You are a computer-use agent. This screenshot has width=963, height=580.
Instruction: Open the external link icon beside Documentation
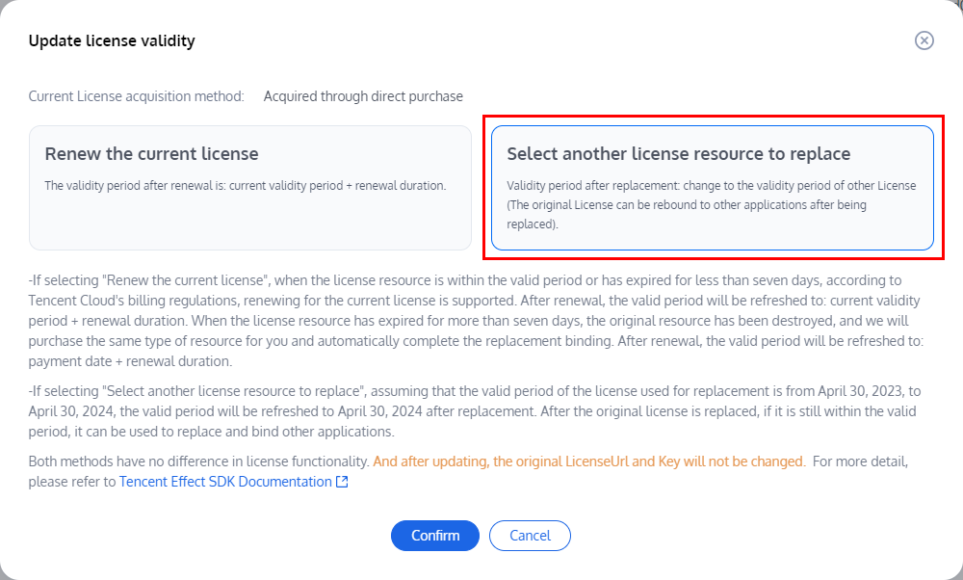(x=342, y=482)
